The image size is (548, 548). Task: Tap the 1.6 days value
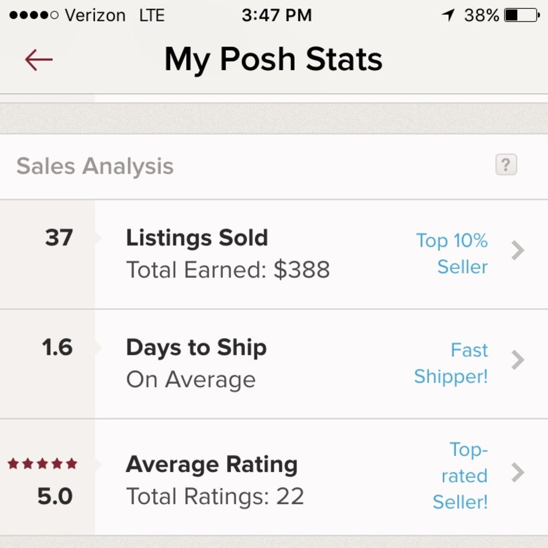[x=57, y=347]
